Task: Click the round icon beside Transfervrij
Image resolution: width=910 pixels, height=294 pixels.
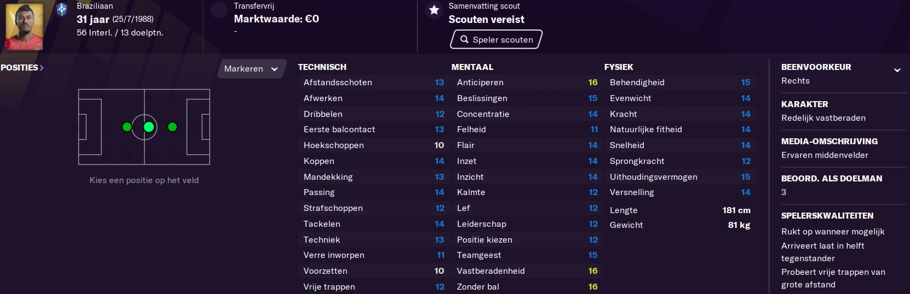Action: tap(219, 10)
